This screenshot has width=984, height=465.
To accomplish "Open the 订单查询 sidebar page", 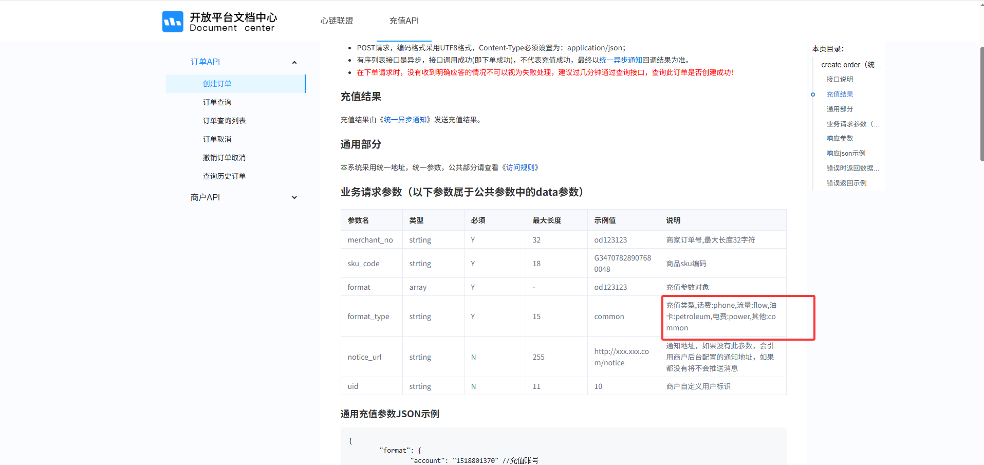I will point(217,102).
